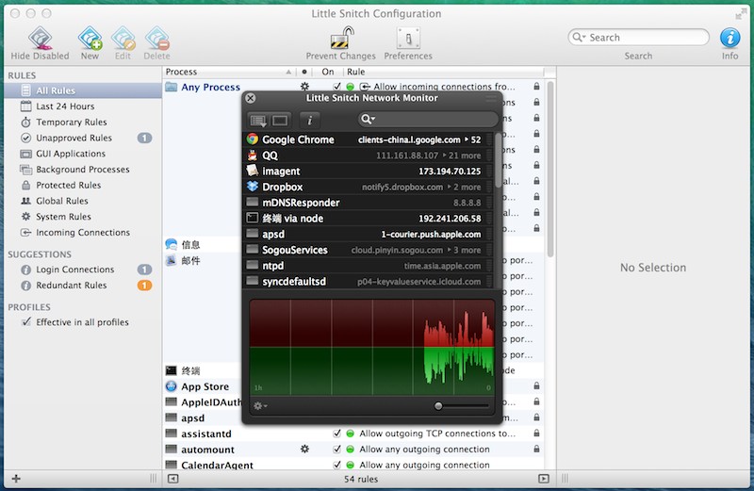754x491 pixels.
Task: Click the blue Info icon
Action: tap(729, 38)
